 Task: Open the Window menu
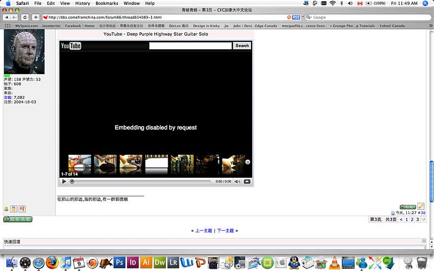(x=131, y=3)
